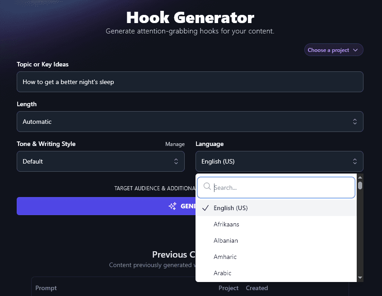The image size is (382, 296).
Task: Click the checkmark beside English (US)
Action: 205,208
